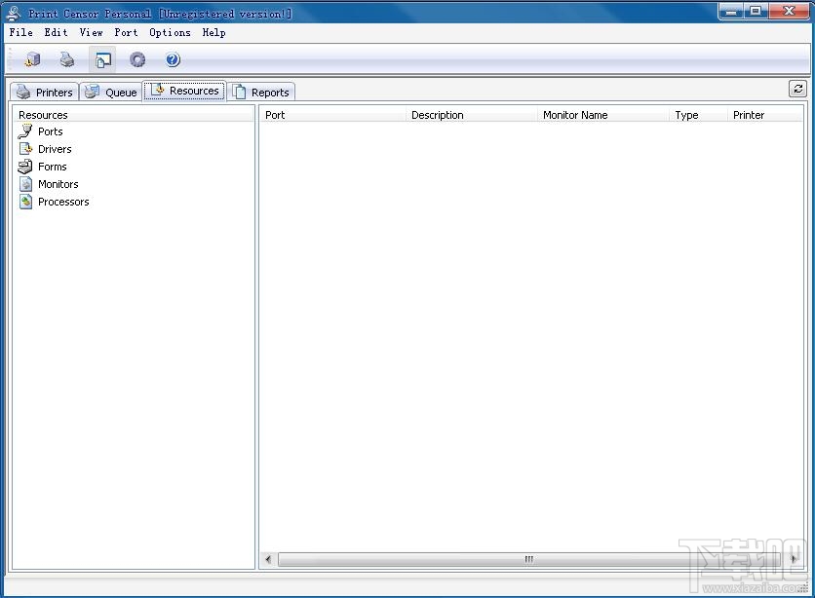Viewport: 815px width, 598px height.
Task: Switch to the Reports tab
Action: 261,92
